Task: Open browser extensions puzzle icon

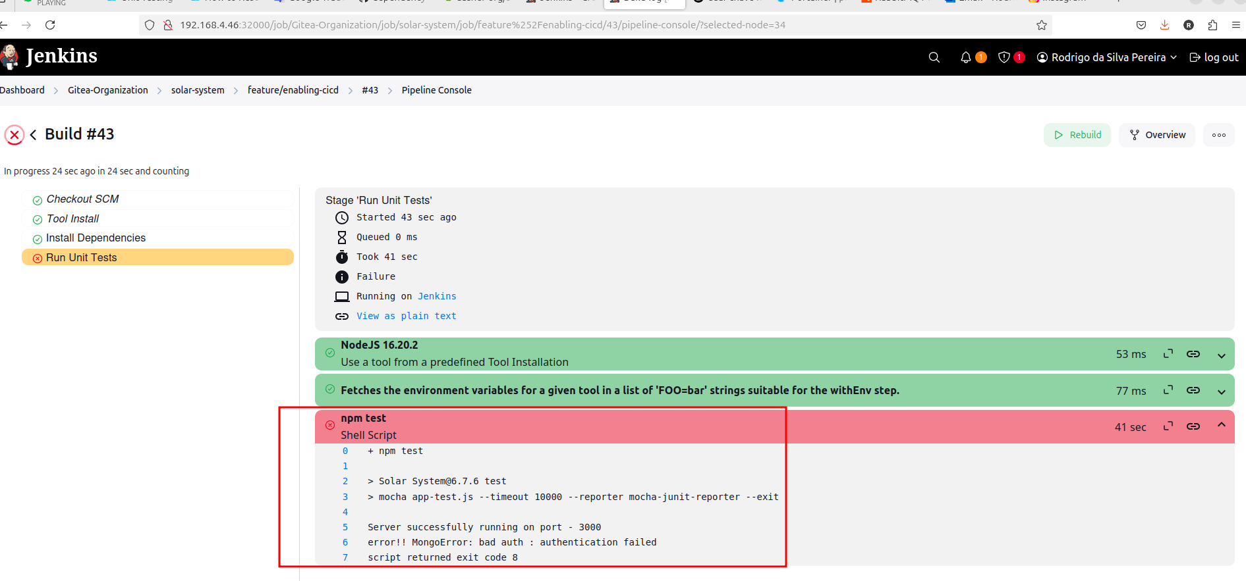Action: [1212, 25]
